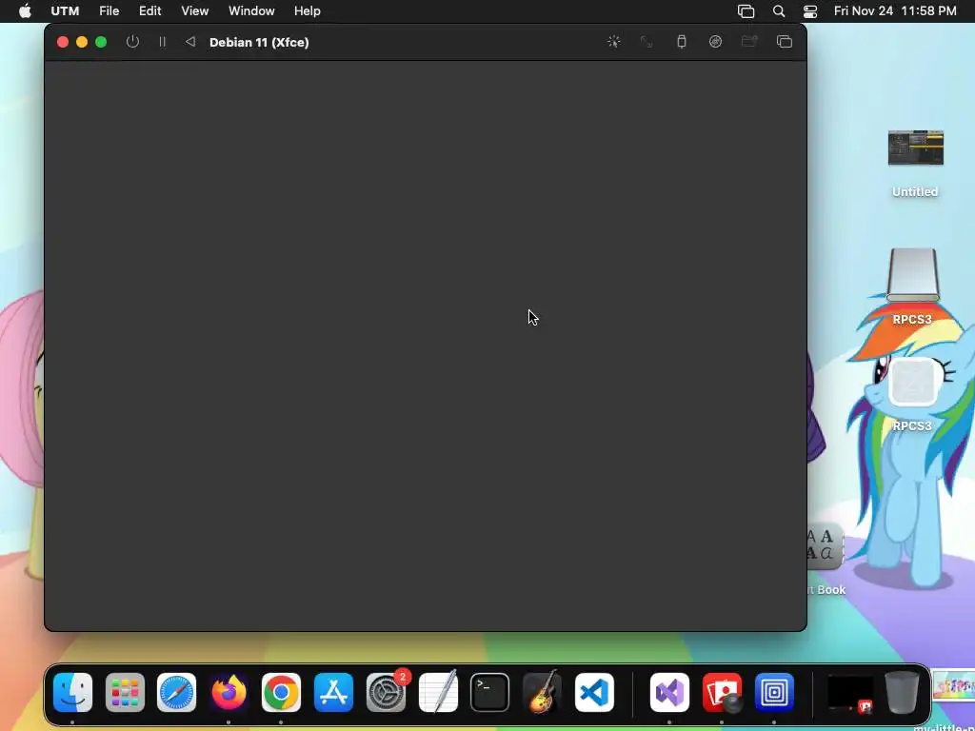This screenshot has width=975, height=731.
Task: Open TextEdit from the Dock
Action: pos(438,692)
